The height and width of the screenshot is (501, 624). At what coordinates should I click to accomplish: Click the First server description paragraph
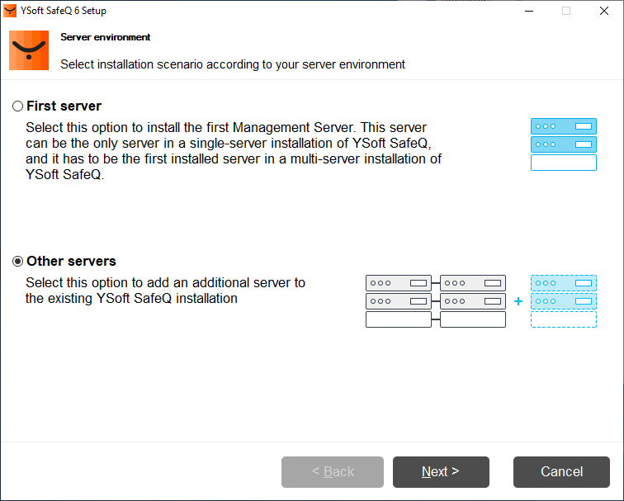tap(233, 152)
